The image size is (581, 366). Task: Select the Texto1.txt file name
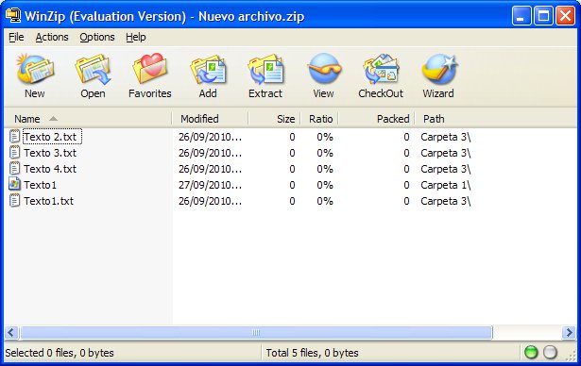coord(48,201)
